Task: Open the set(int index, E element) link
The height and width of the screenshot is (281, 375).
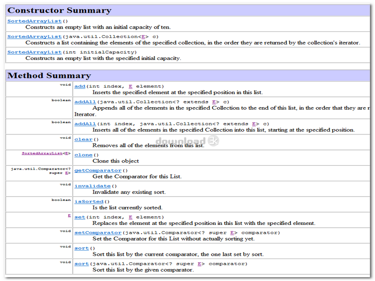Action: pos(80,217)
